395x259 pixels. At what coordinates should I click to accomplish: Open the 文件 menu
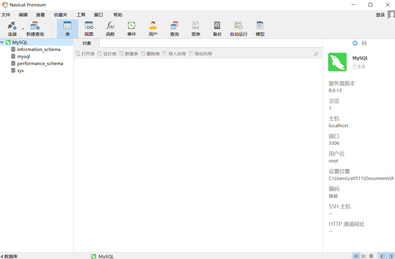pyautogui.click(x=6, y=15)
